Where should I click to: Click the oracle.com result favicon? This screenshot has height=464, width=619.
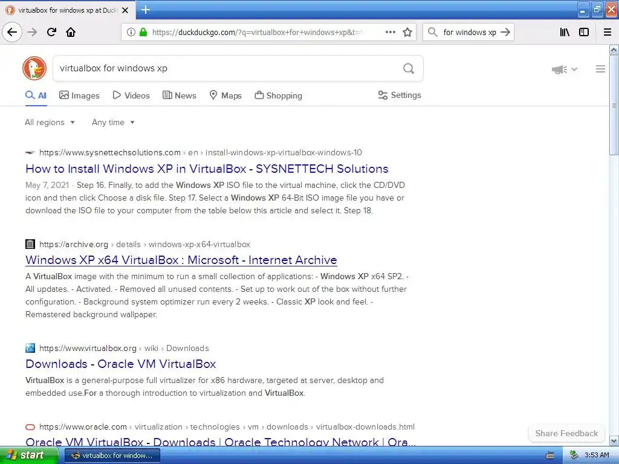[30, 427]
